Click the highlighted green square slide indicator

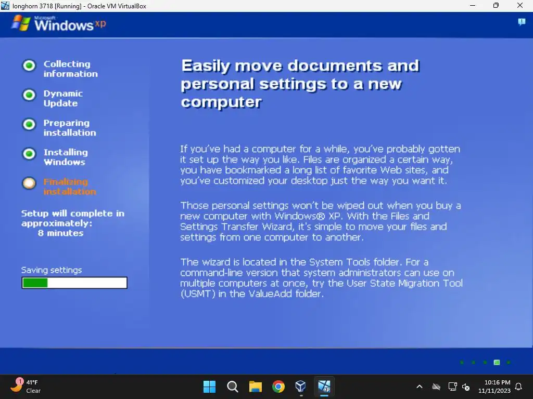point(497,362)
